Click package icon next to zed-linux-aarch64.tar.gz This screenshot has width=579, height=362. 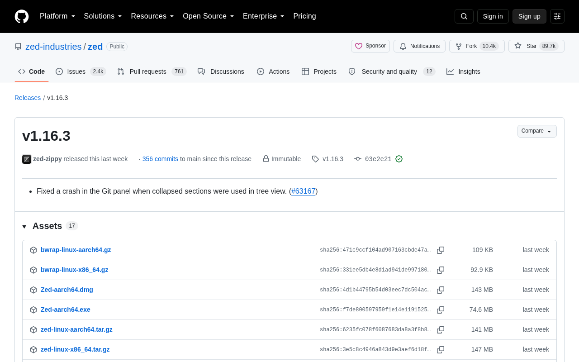pyautogui.click(x=33, y=330)
